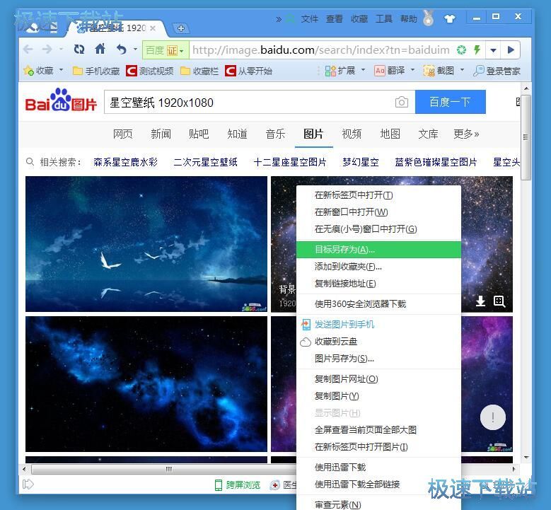Image resolution: width=551 pixels, height=510 pixels.
Task: Open the 收藏 menu in title bar
Action: (359, 18)
